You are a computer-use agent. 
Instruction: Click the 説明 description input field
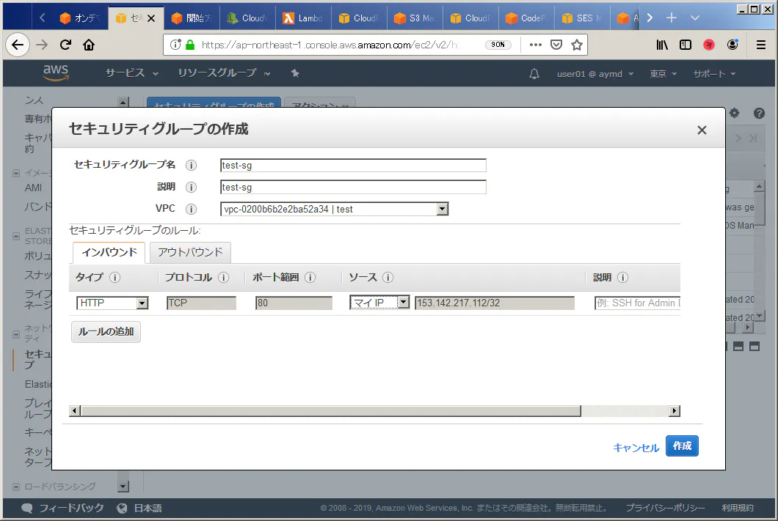click(353, 187)
